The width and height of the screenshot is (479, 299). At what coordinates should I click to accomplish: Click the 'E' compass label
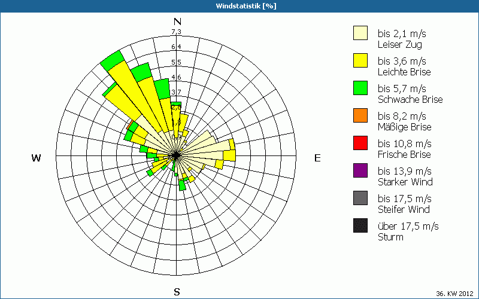(317, 158)
